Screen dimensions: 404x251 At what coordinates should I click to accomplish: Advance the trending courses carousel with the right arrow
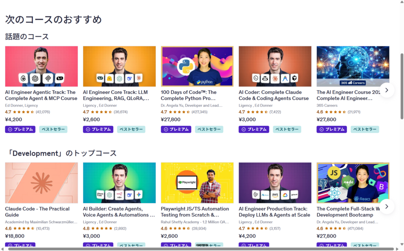click(387, 90)
